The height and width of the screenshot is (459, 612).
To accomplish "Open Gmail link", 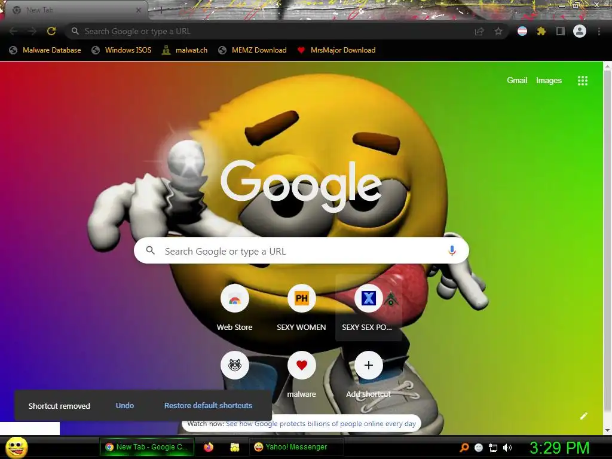I will coord(517,81).
